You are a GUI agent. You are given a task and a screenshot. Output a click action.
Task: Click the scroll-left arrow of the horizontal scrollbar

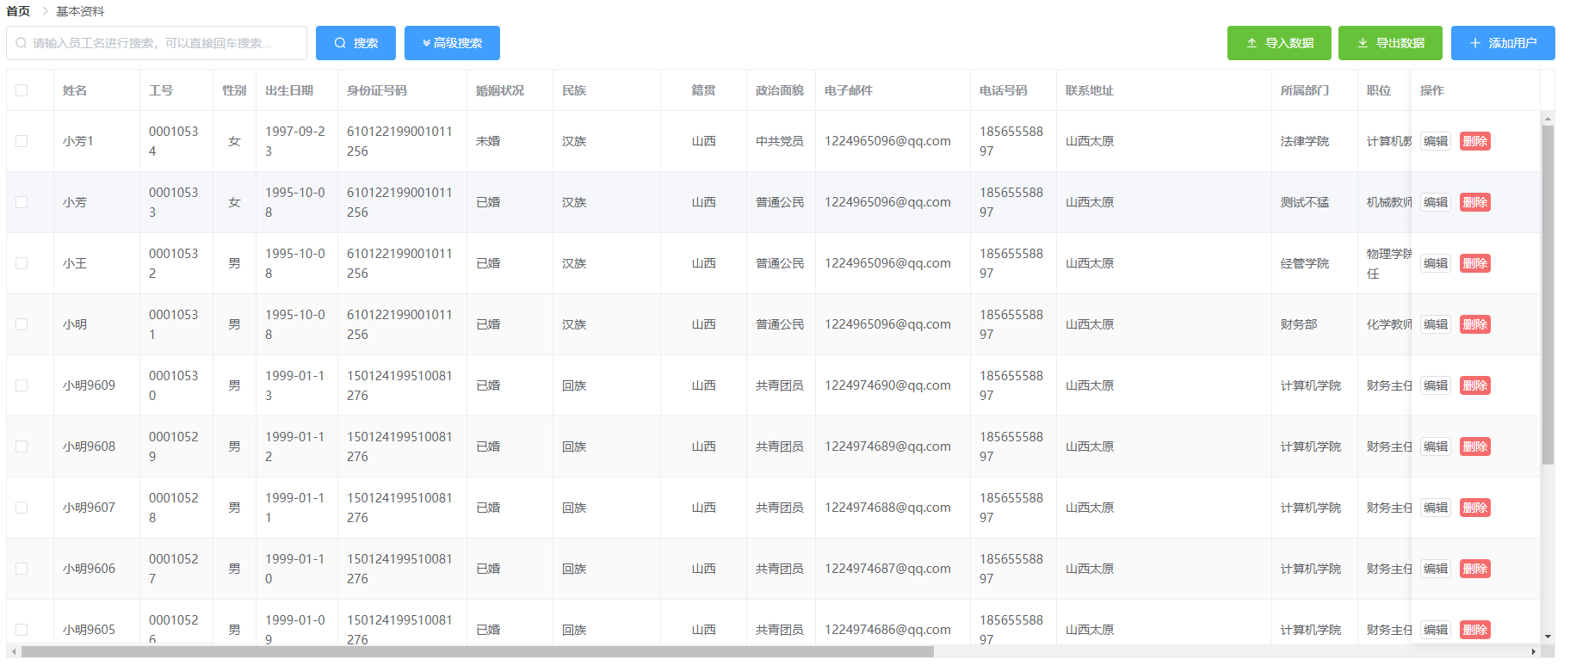[13, 652]
